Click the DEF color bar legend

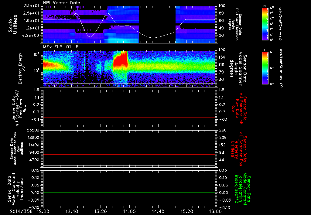coord(265,68)
